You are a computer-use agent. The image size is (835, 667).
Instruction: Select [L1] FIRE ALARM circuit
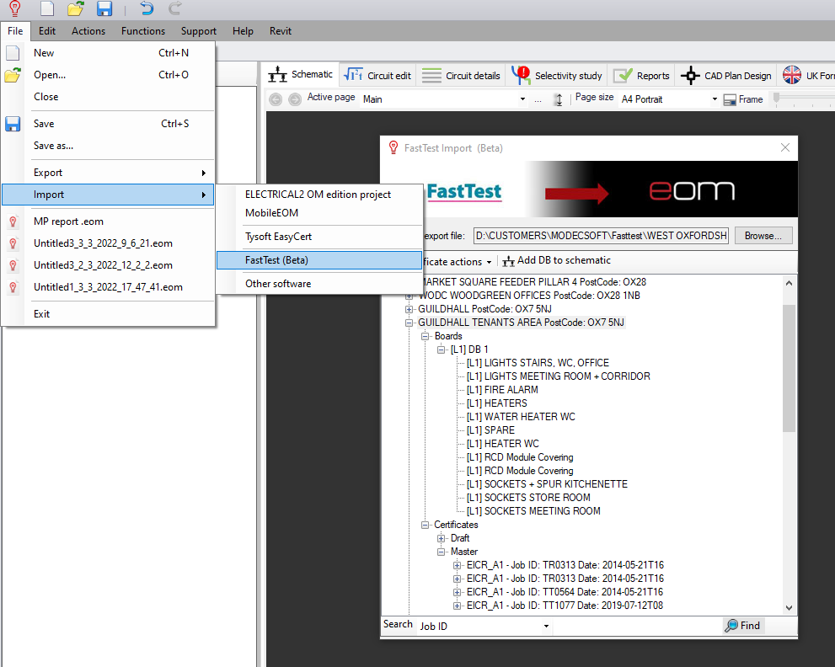[502, 390]
